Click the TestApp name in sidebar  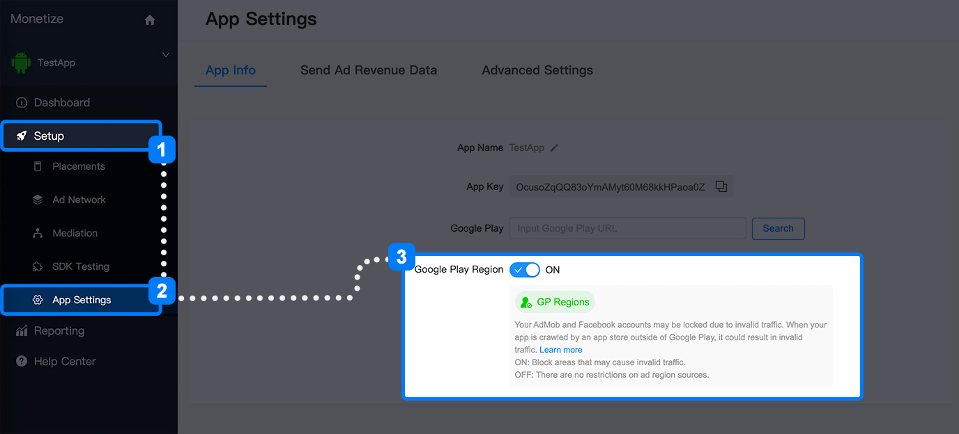[x=56, y=63]
